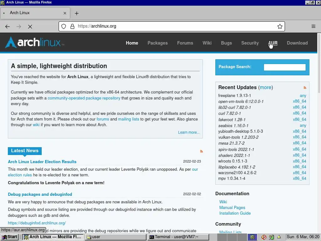Open the AUR navigation item
Image resolution: width=321 pixels, height=241 pixels.
pyautogui.click(x=273, y=43)
